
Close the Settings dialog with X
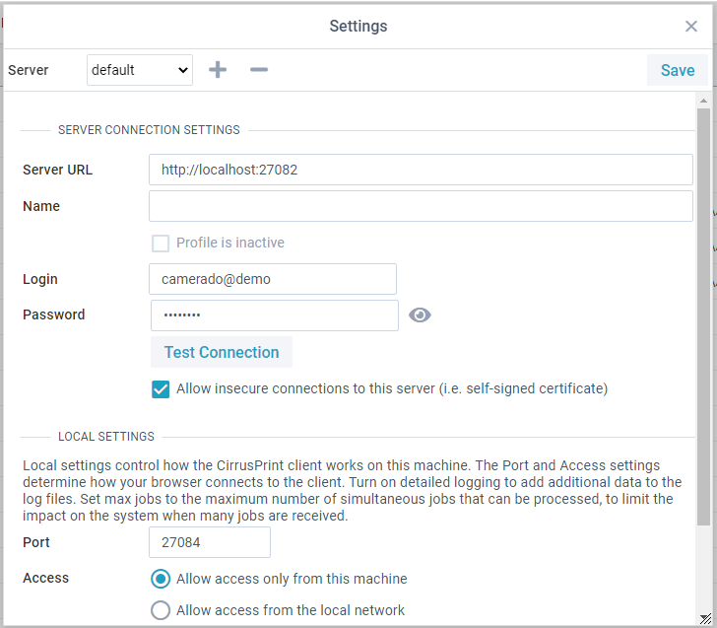691,27
